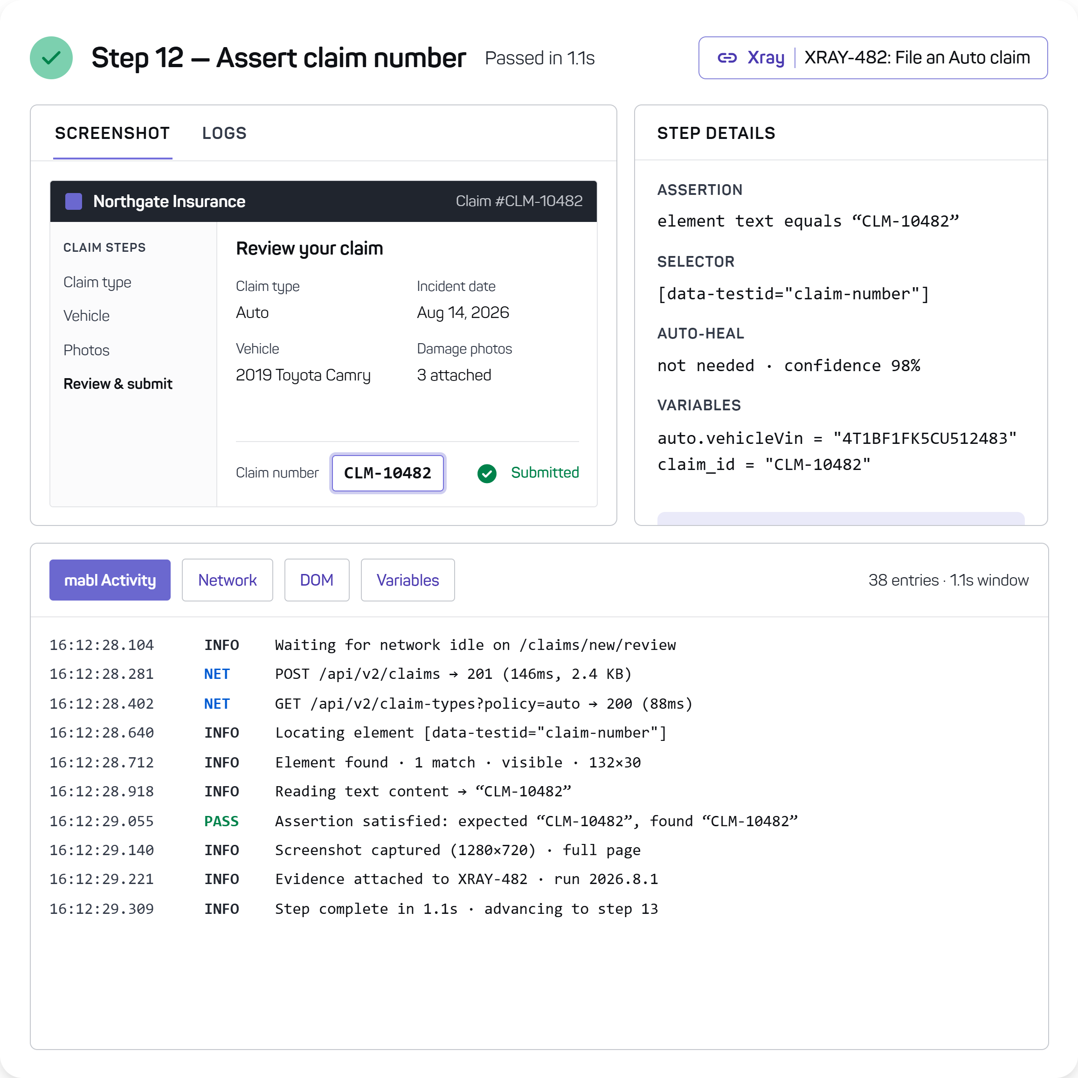Click the green passed checkmark icon
1078x1078 pixels.
tap(51, 58)
